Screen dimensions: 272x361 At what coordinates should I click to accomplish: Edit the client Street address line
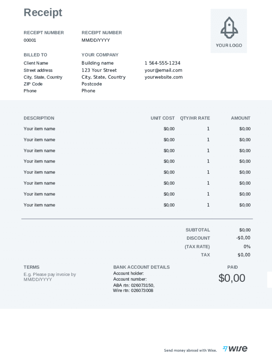[38, 70]
